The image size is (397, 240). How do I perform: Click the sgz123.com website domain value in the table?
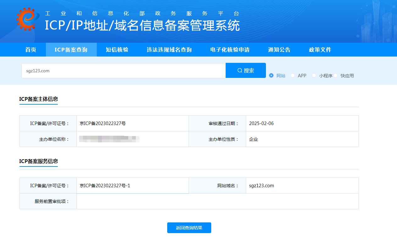(262, 186)
